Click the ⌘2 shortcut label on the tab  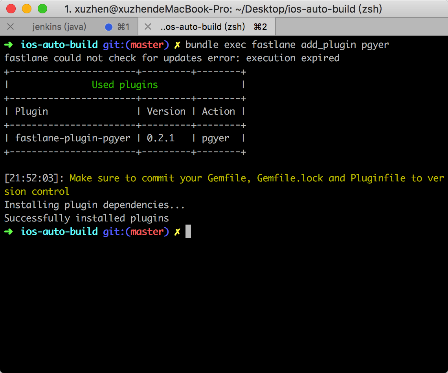260,27
